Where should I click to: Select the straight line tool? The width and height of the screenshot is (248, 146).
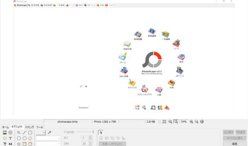coord(24,133)
